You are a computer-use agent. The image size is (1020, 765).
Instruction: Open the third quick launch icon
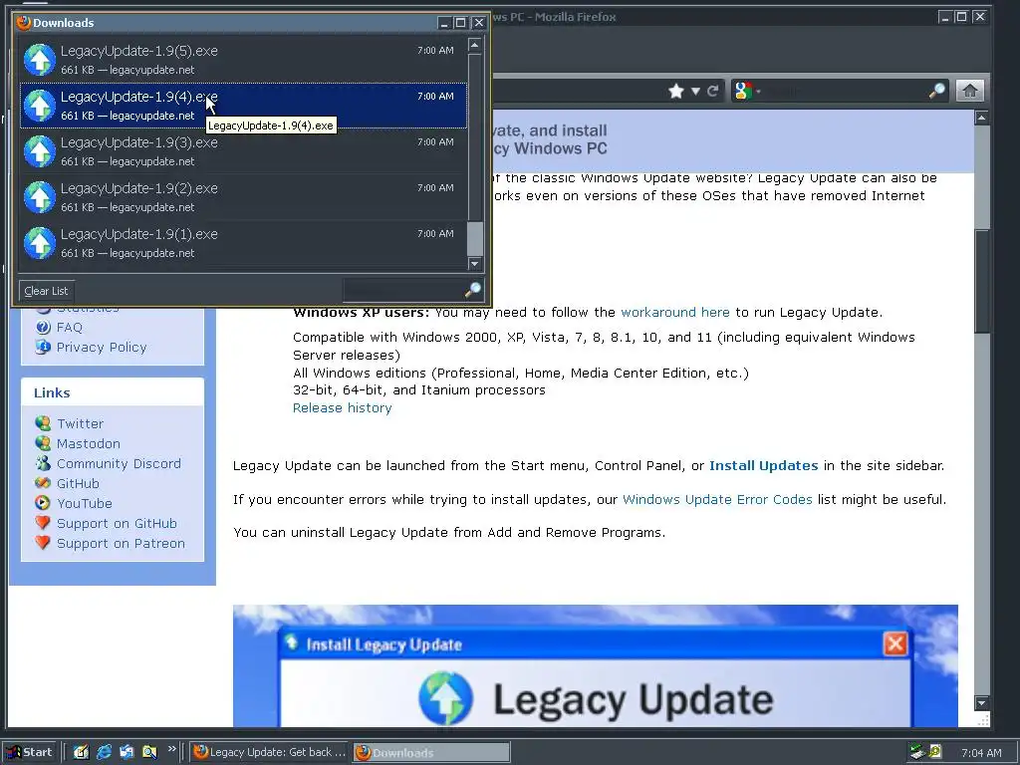pos(127,752)
